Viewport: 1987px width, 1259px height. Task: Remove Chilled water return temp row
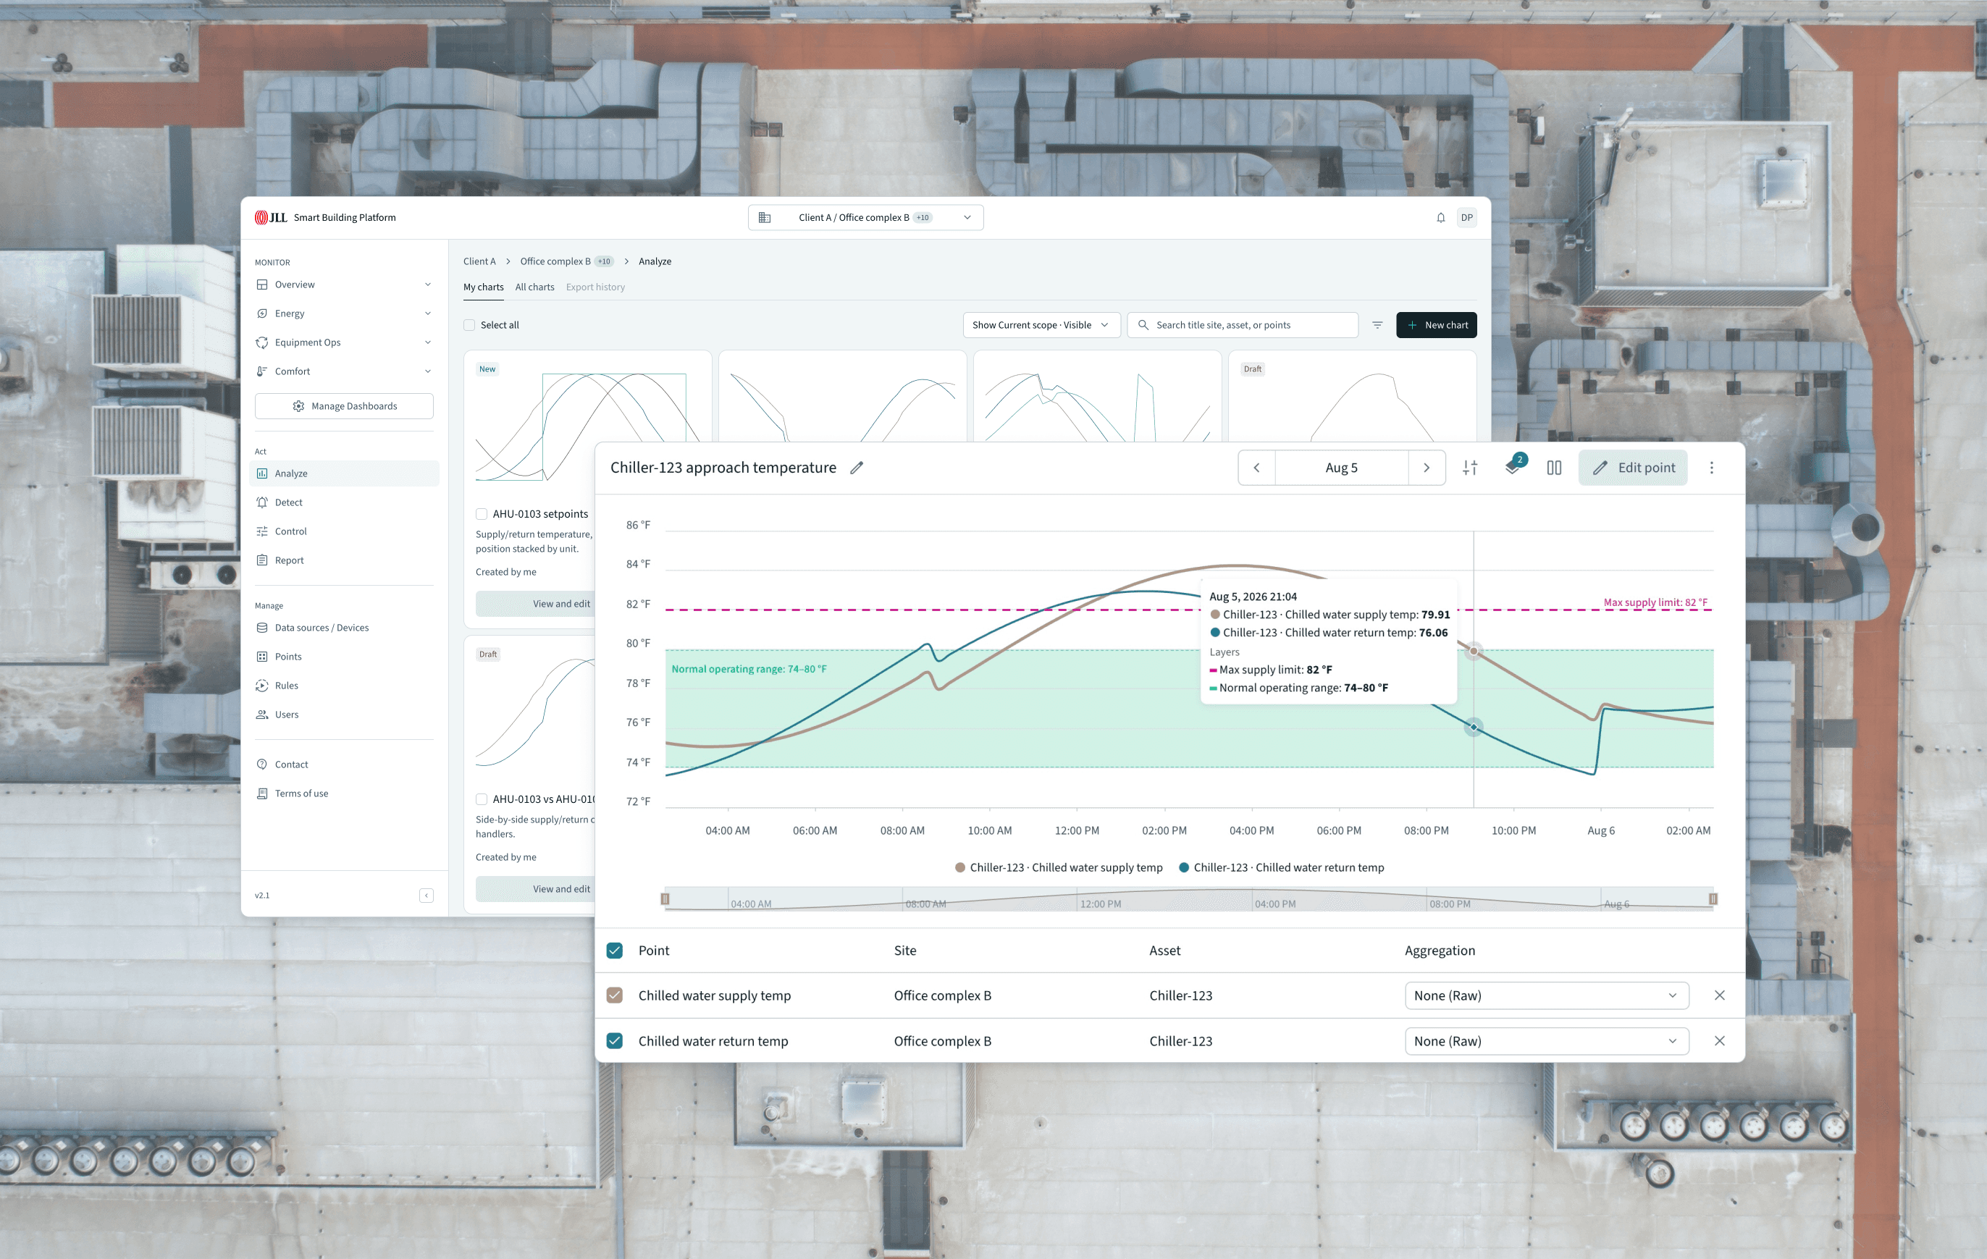(x=1720, y=1040)
